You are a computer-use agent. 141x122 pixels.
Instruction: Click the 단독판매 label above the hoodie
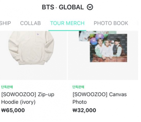7,87
